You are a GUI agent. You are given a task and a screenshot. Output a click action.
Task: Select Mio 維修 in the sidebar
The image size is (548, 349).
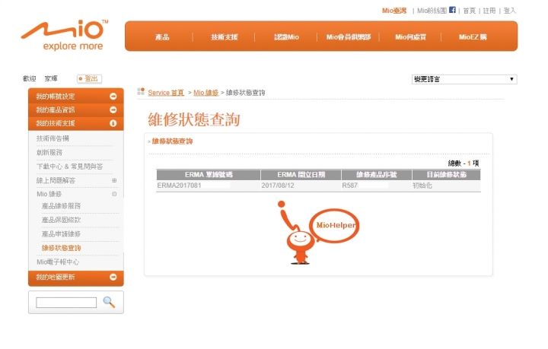click(x=49, y=194)
